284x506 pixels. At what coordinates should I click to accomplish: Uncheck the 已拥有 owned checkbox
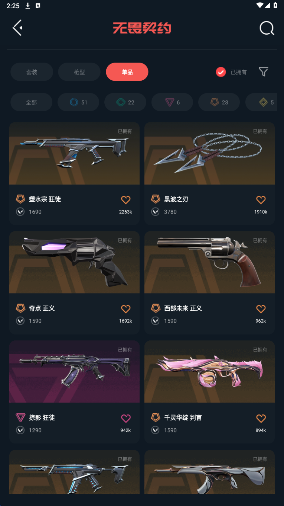(221, 72)
